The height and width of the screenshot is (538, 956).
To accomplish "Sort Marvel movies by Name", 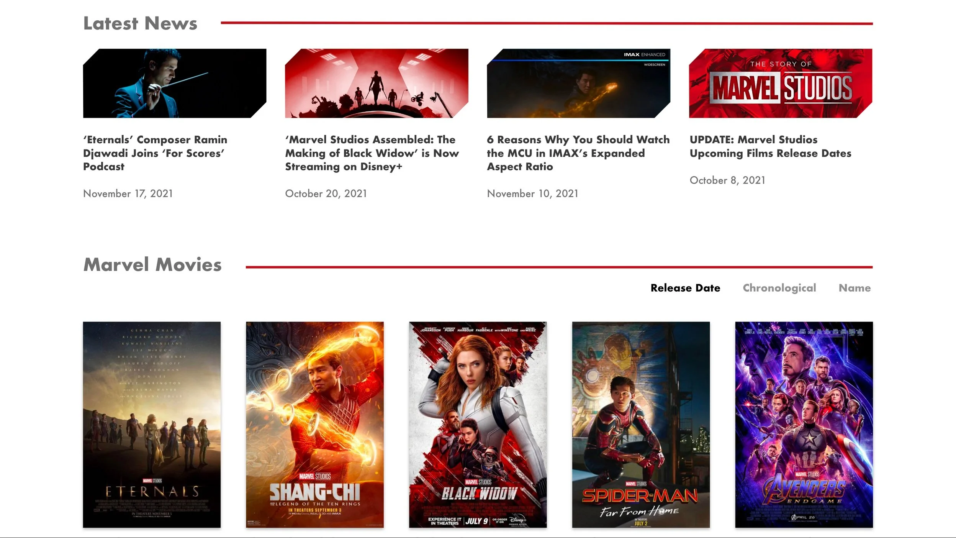I will pos(855,288).
